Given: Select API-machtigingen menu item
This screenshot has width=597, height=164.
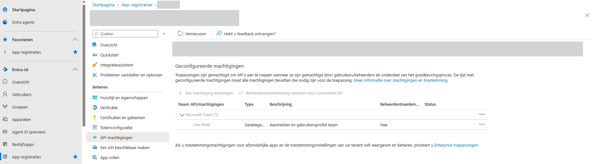Looking at the screenshot, I should point(127,137).
